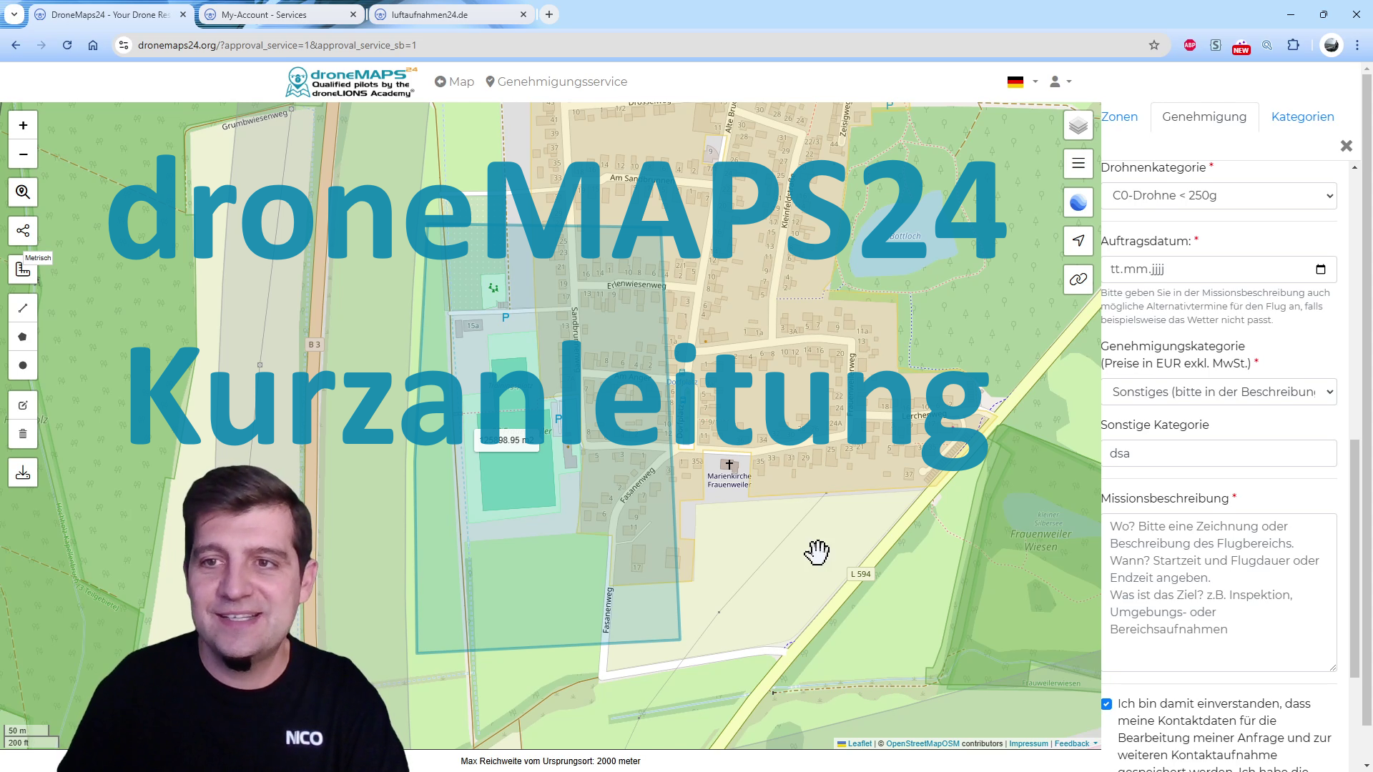Click the side panel scrollbar

[x=1354, y=558]
